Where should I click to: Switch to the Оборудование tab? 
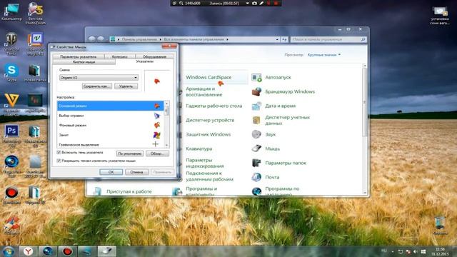[x=154, y=56]
